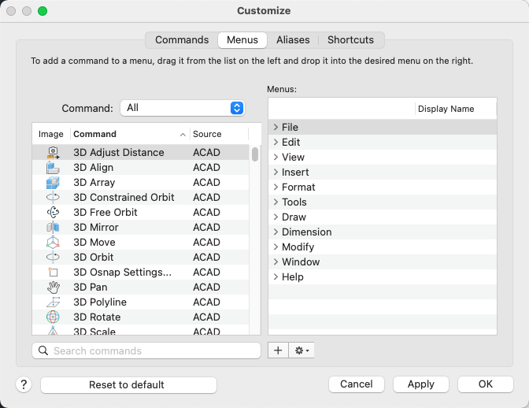Click the 3D Free Orbit icon
The height and width of the screenshot is (408, 529).
point(54,213)
